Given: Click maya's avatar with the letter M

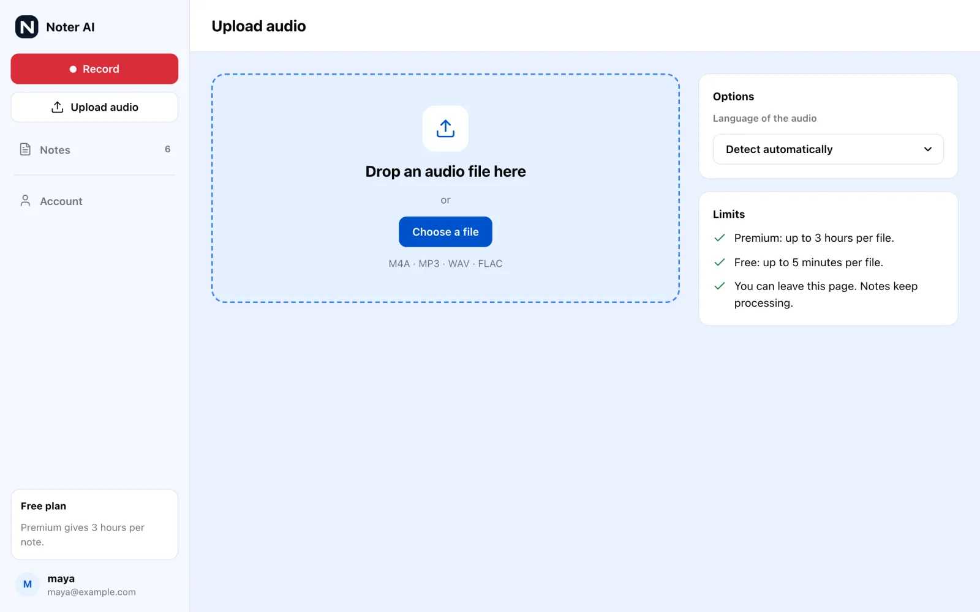Looking at the screenshot, I should point(28,584).
